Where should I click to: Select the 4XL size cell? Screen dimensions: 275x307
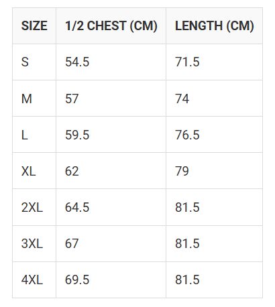(34, 280)
